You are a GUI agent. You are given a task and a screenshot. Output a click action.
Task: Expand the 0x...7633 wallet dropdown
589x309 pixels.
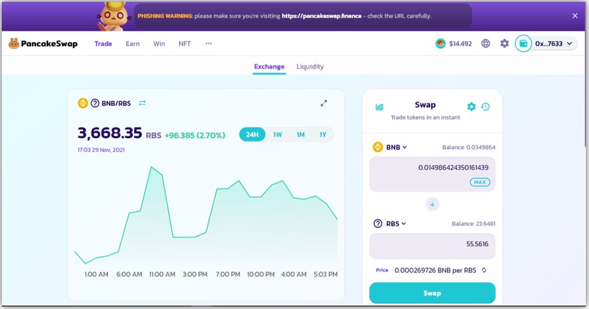(x=570, y=44)
